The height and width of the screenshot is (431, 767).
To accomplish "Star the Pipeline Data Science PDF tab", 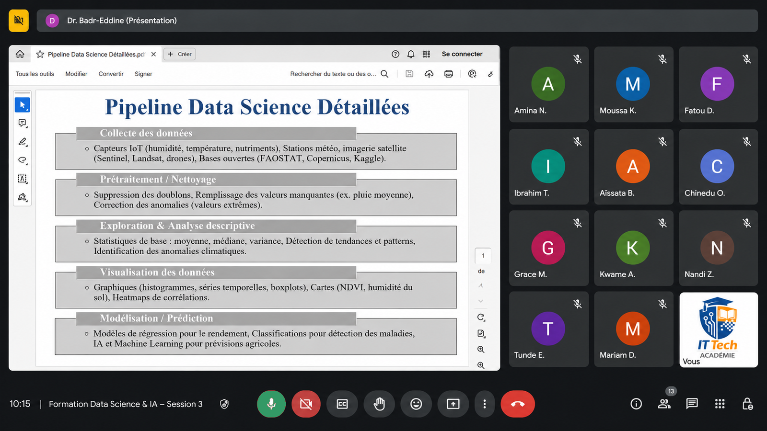I will point(40,54).
